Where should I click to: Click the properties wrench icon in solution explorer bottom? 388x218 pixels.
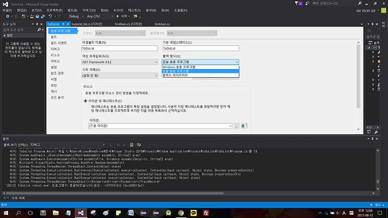(x=376, y=132)
